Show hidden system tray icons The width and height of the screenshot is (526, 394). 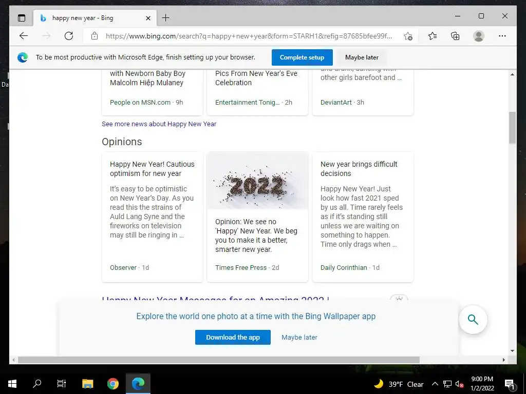pos(435,384)
